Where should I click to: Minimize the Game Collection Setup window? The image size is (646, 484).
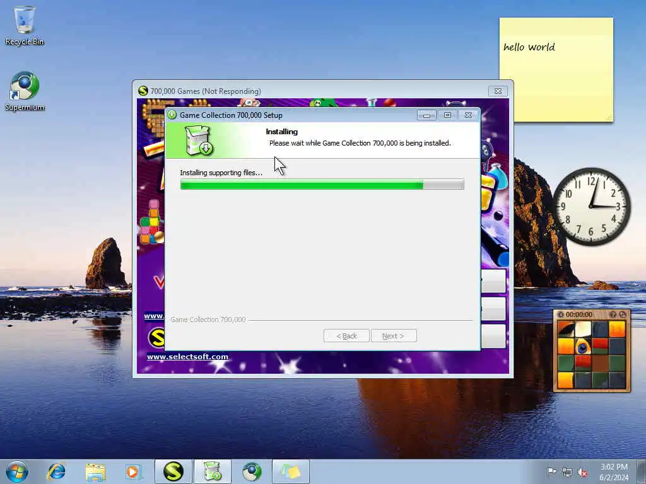point(426,115)
